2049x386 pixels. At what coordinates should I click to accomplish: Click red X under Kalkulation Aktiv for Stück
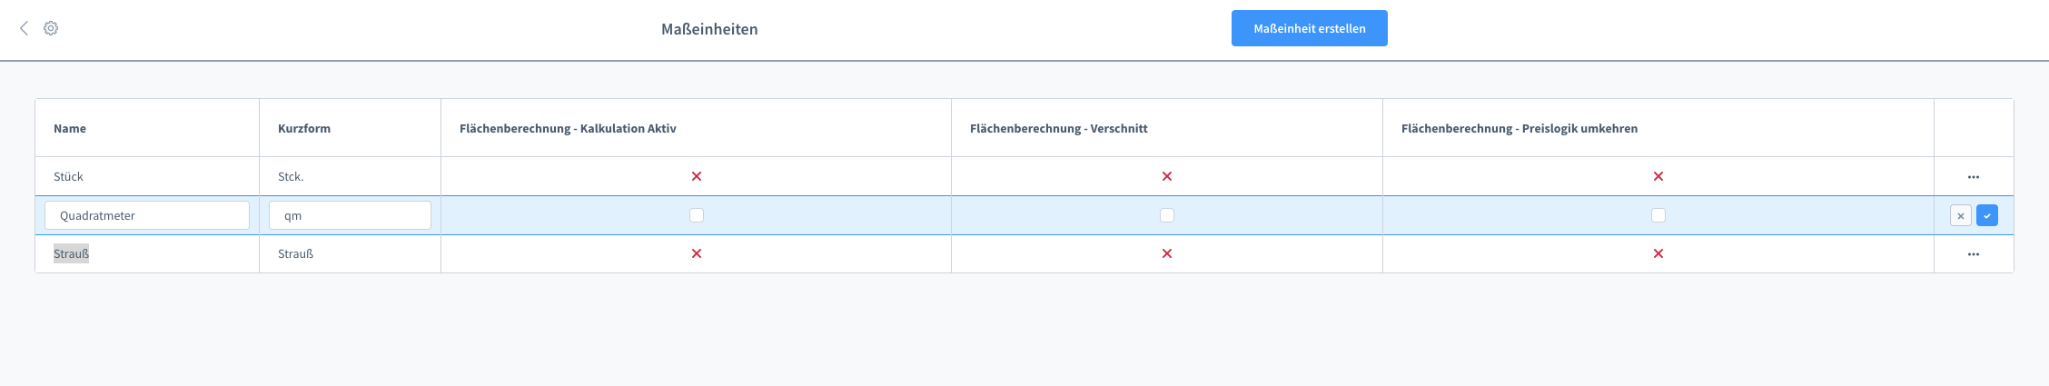point(697,176)
